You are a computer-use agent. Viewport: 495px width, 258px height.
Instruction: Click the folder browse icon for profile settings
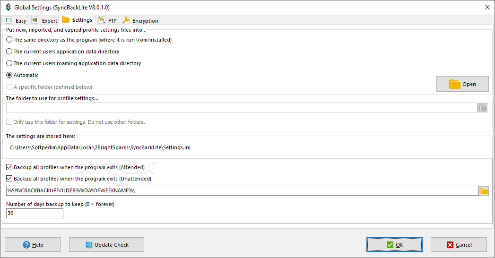tap(482, 108)
